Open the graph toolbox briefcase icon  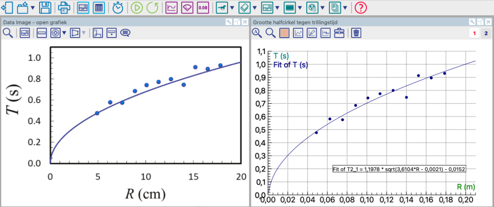click(x=339, y=33)
